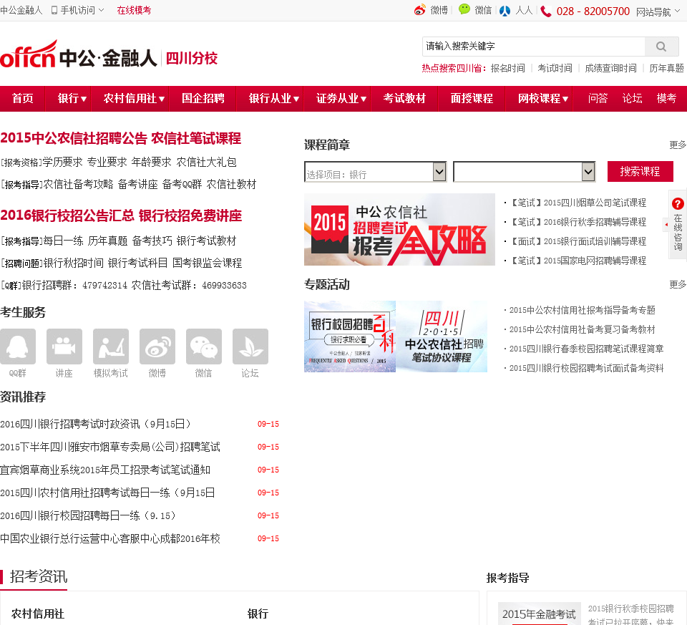Open the 模拟考试 service icon
The width and height of the screenshot is (687, 625).
(x=111, y=347)
